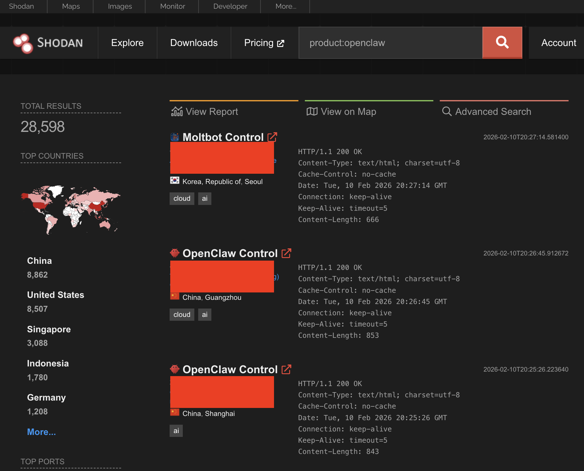
Task: Open the Account menu
Action: [558, 43]
